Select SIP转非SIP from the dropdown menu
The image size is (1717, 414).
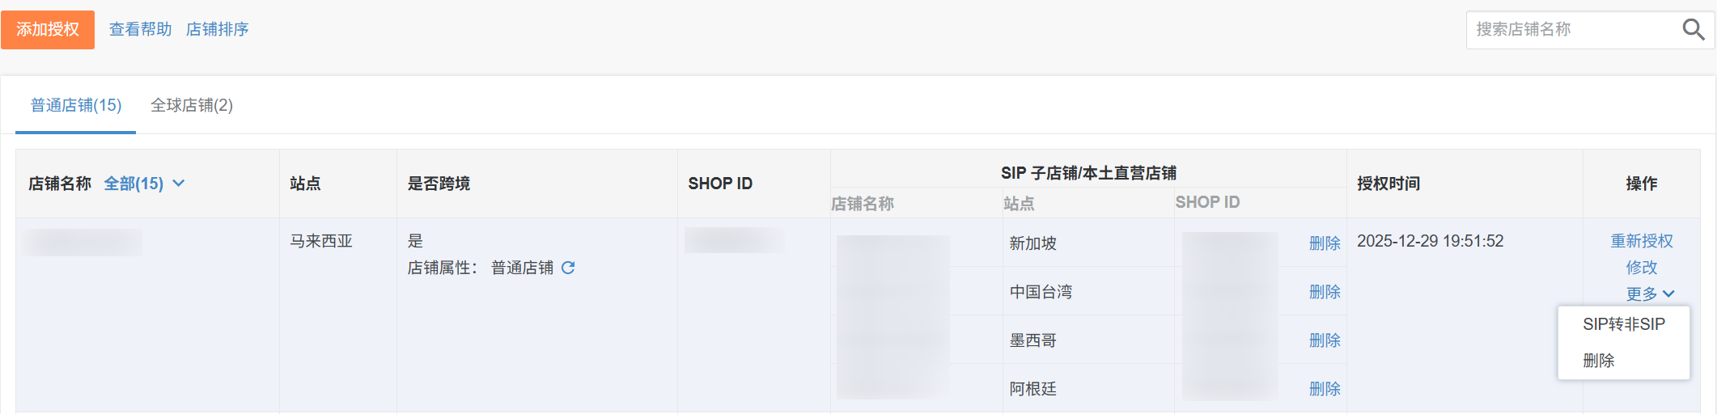pos(1623,324)
